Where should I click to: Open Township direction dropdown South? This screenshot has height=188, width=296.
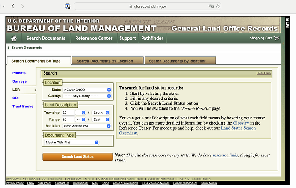[x=101, y=113]
